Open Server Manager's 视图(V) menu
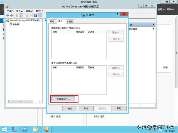 [161, 9]
